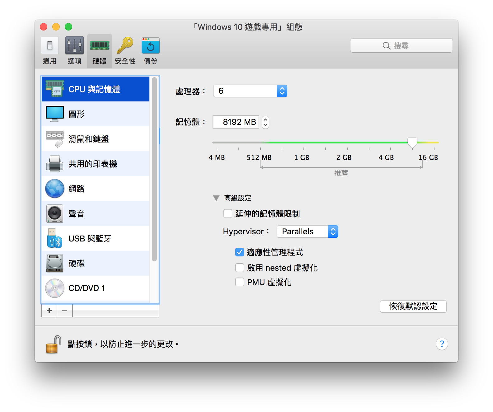Screen dimensions: 493x412
Task: Uncheck 適應性管理程式 checkbox
Action: coord(240,252)
